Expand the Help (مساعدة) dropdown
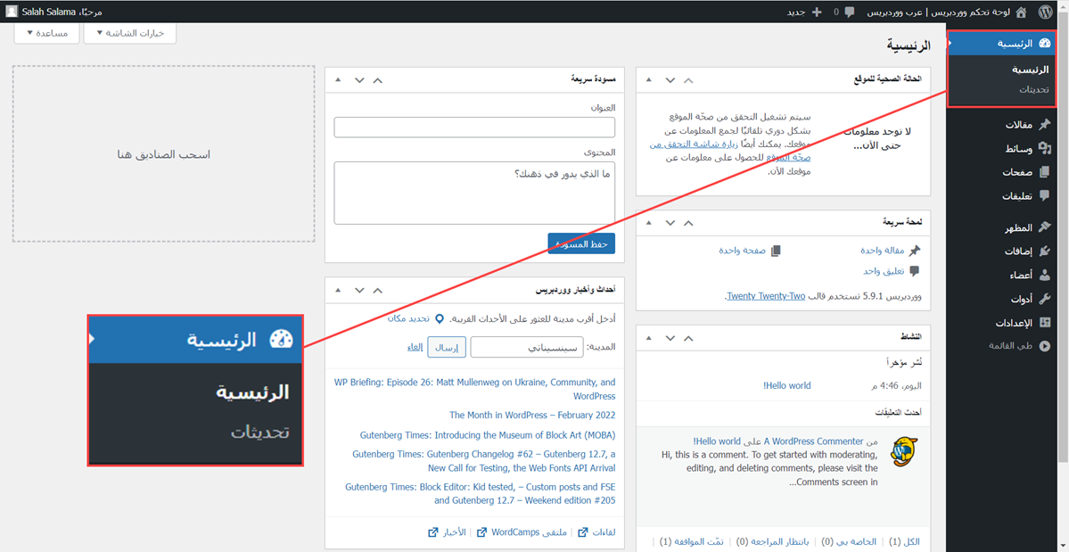The height and width of the screenshot is (552, 1069). (x=47, y=33)
